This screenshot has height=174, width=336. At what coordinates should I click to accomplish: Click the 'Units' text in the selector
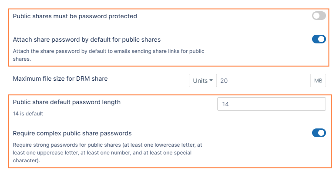point(200,81)
